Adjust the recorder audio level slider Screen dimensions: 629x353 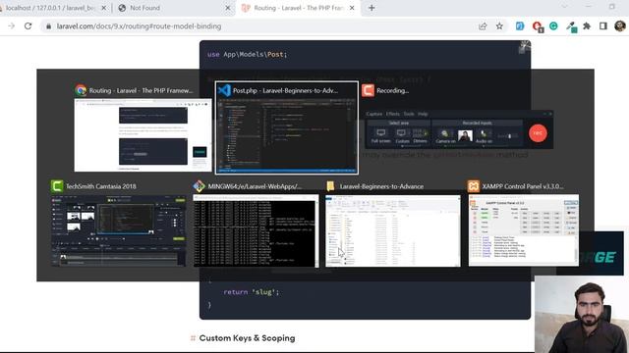point(508,136)
